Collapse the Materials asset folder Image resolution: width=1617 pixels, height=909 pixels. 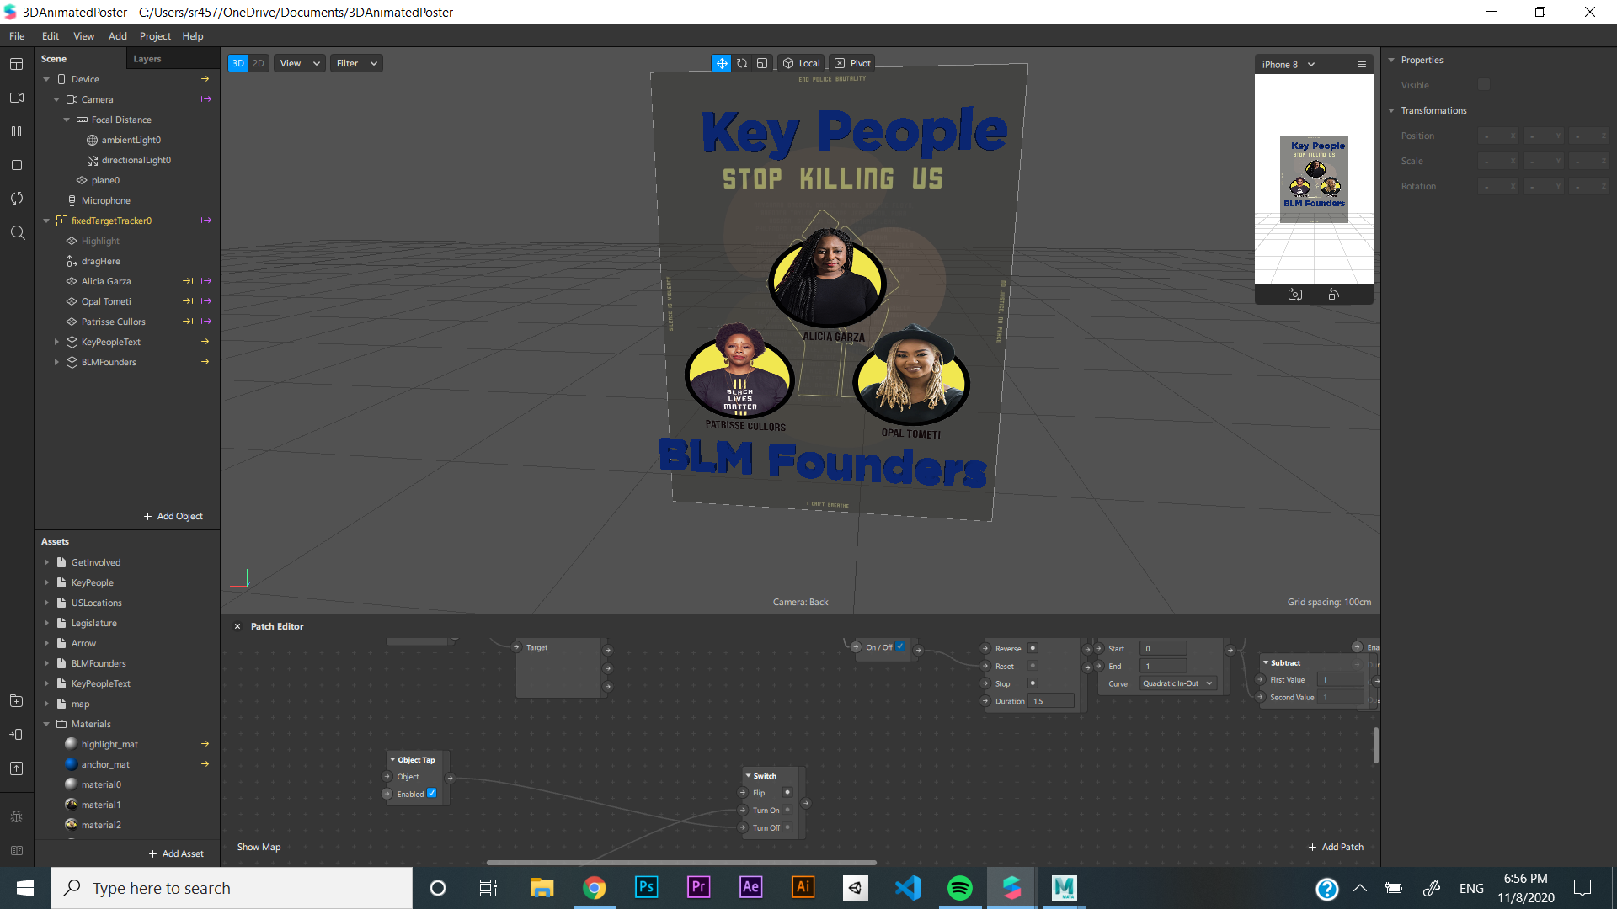click(46, 724)
